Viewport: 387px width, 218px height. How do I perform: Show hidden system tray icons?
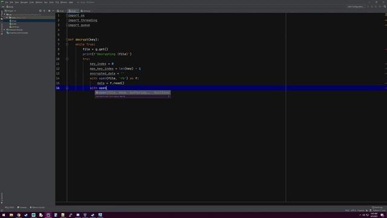[x=360, y=215]
